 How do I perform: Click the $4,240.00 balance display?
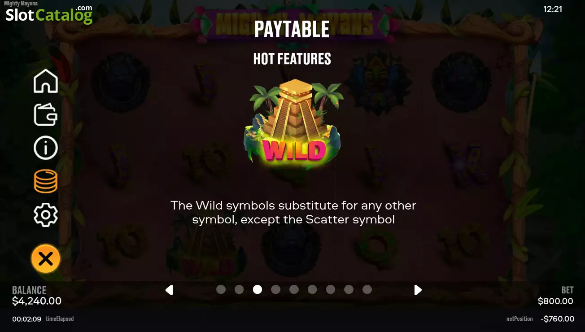coord(37,301)
